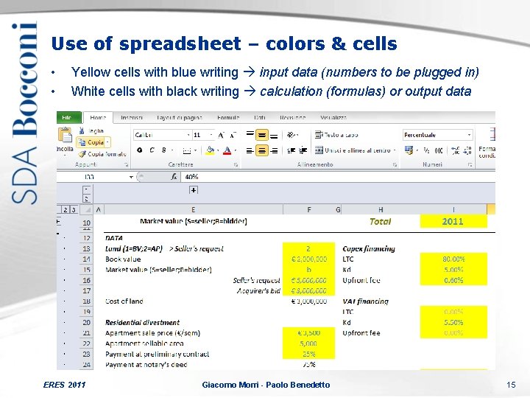Viewport: 530px width, 398px height.
Task: Increase decimal places icon
Action: pos(456,150)
